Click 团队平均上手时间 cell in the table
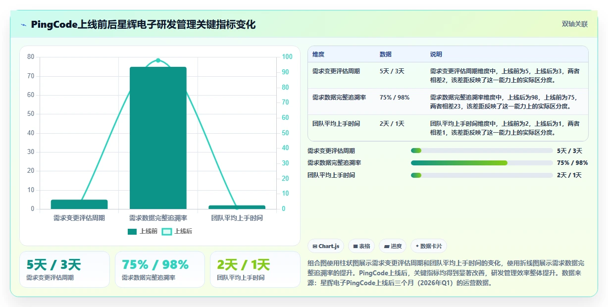The width and height of the screenshot is (608, 307). click(x=336, y=124)
